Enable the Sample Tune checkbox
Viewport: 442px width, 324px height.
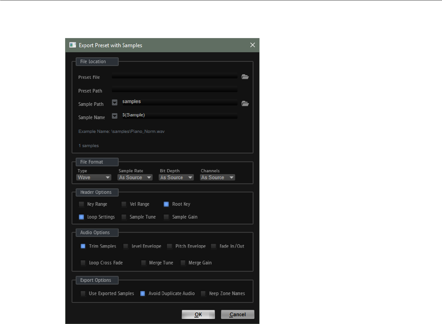coord(124,217)
